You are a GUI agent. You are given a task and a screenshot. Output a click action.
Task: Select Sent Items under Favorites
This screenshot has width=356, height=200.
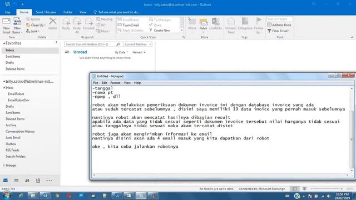13,57
